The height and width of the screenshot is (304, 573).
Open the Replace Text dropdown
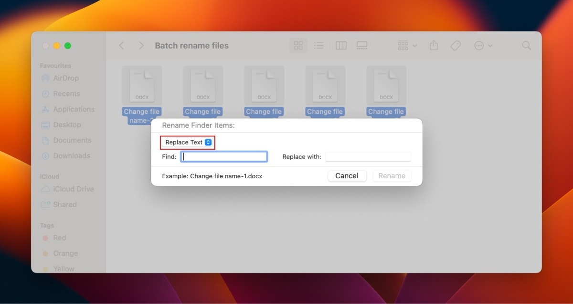pos(187,142)
